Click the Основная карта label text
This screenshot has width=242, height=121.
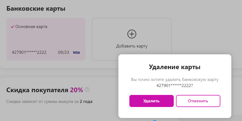pos(31,27)
